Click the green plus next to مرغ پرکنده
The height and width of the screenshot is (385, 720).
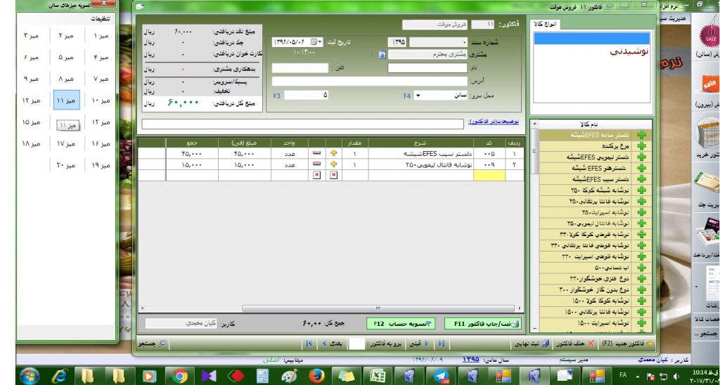point(641,146)
